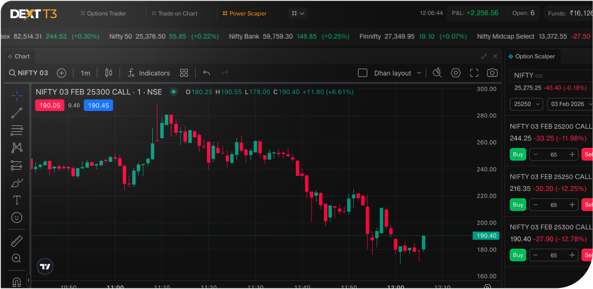The width and height of the screenshot is (593, 289).
Task: Open the 25250 strike price dropdown
Action: (526, 104)
